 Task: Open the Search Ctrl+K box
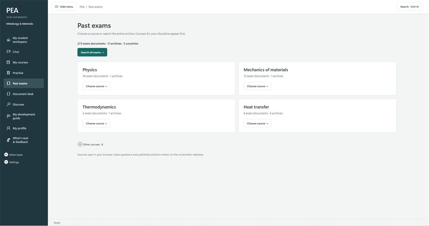pos(409,7)
